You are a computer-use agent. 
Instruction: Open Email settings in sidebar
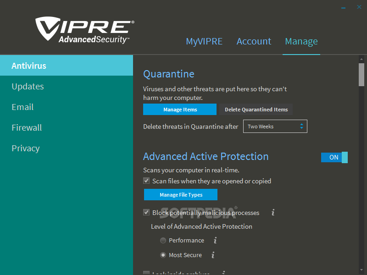67,107
